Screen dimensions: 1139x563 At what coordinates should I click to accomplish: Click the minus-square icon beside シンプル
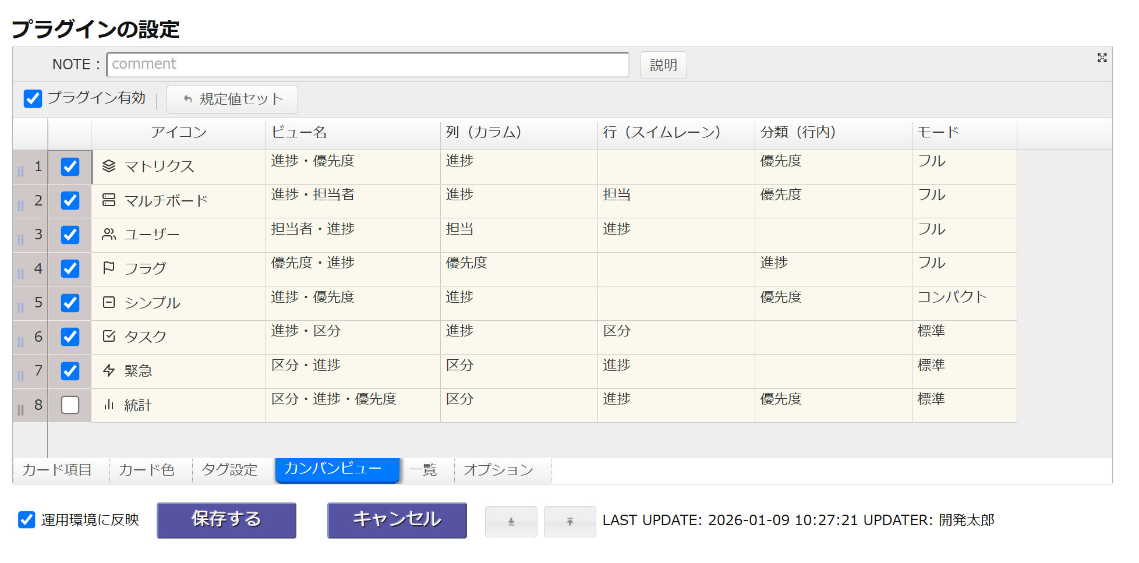coord(109,303)
